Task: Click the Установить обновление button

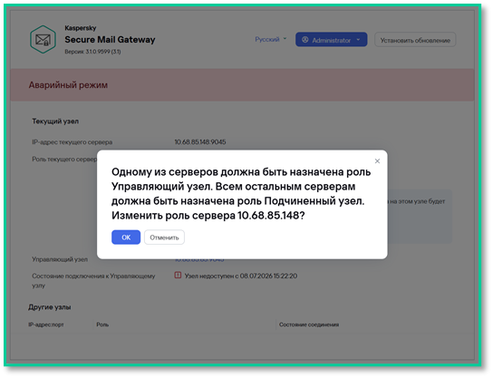Action: 415,40
